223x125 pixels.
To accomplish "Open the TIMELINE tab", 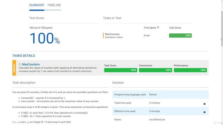I will click(54, 5).
